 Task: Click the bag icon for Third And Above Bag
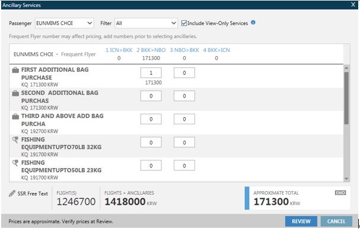(15, 117)
